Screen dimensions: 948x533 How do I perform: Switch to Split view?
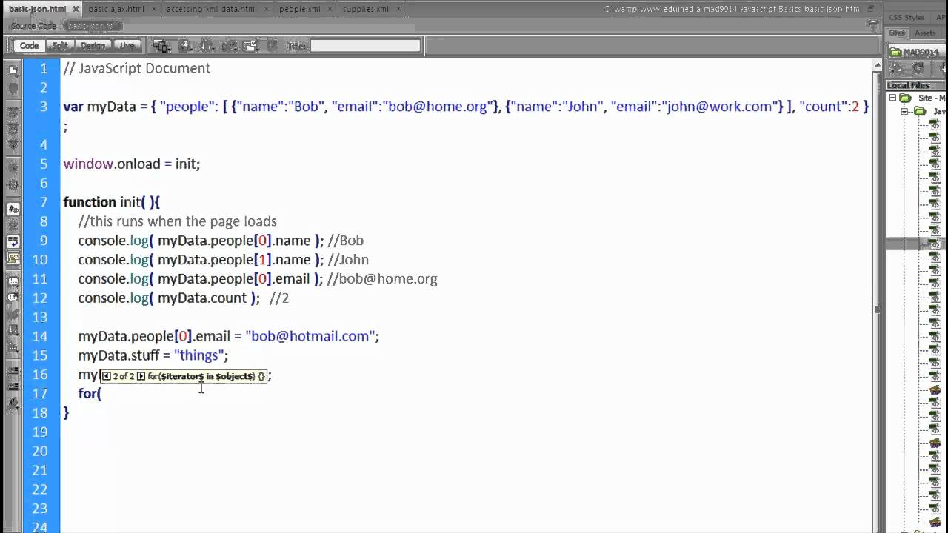pyautogui.click(x=60, y=46)
